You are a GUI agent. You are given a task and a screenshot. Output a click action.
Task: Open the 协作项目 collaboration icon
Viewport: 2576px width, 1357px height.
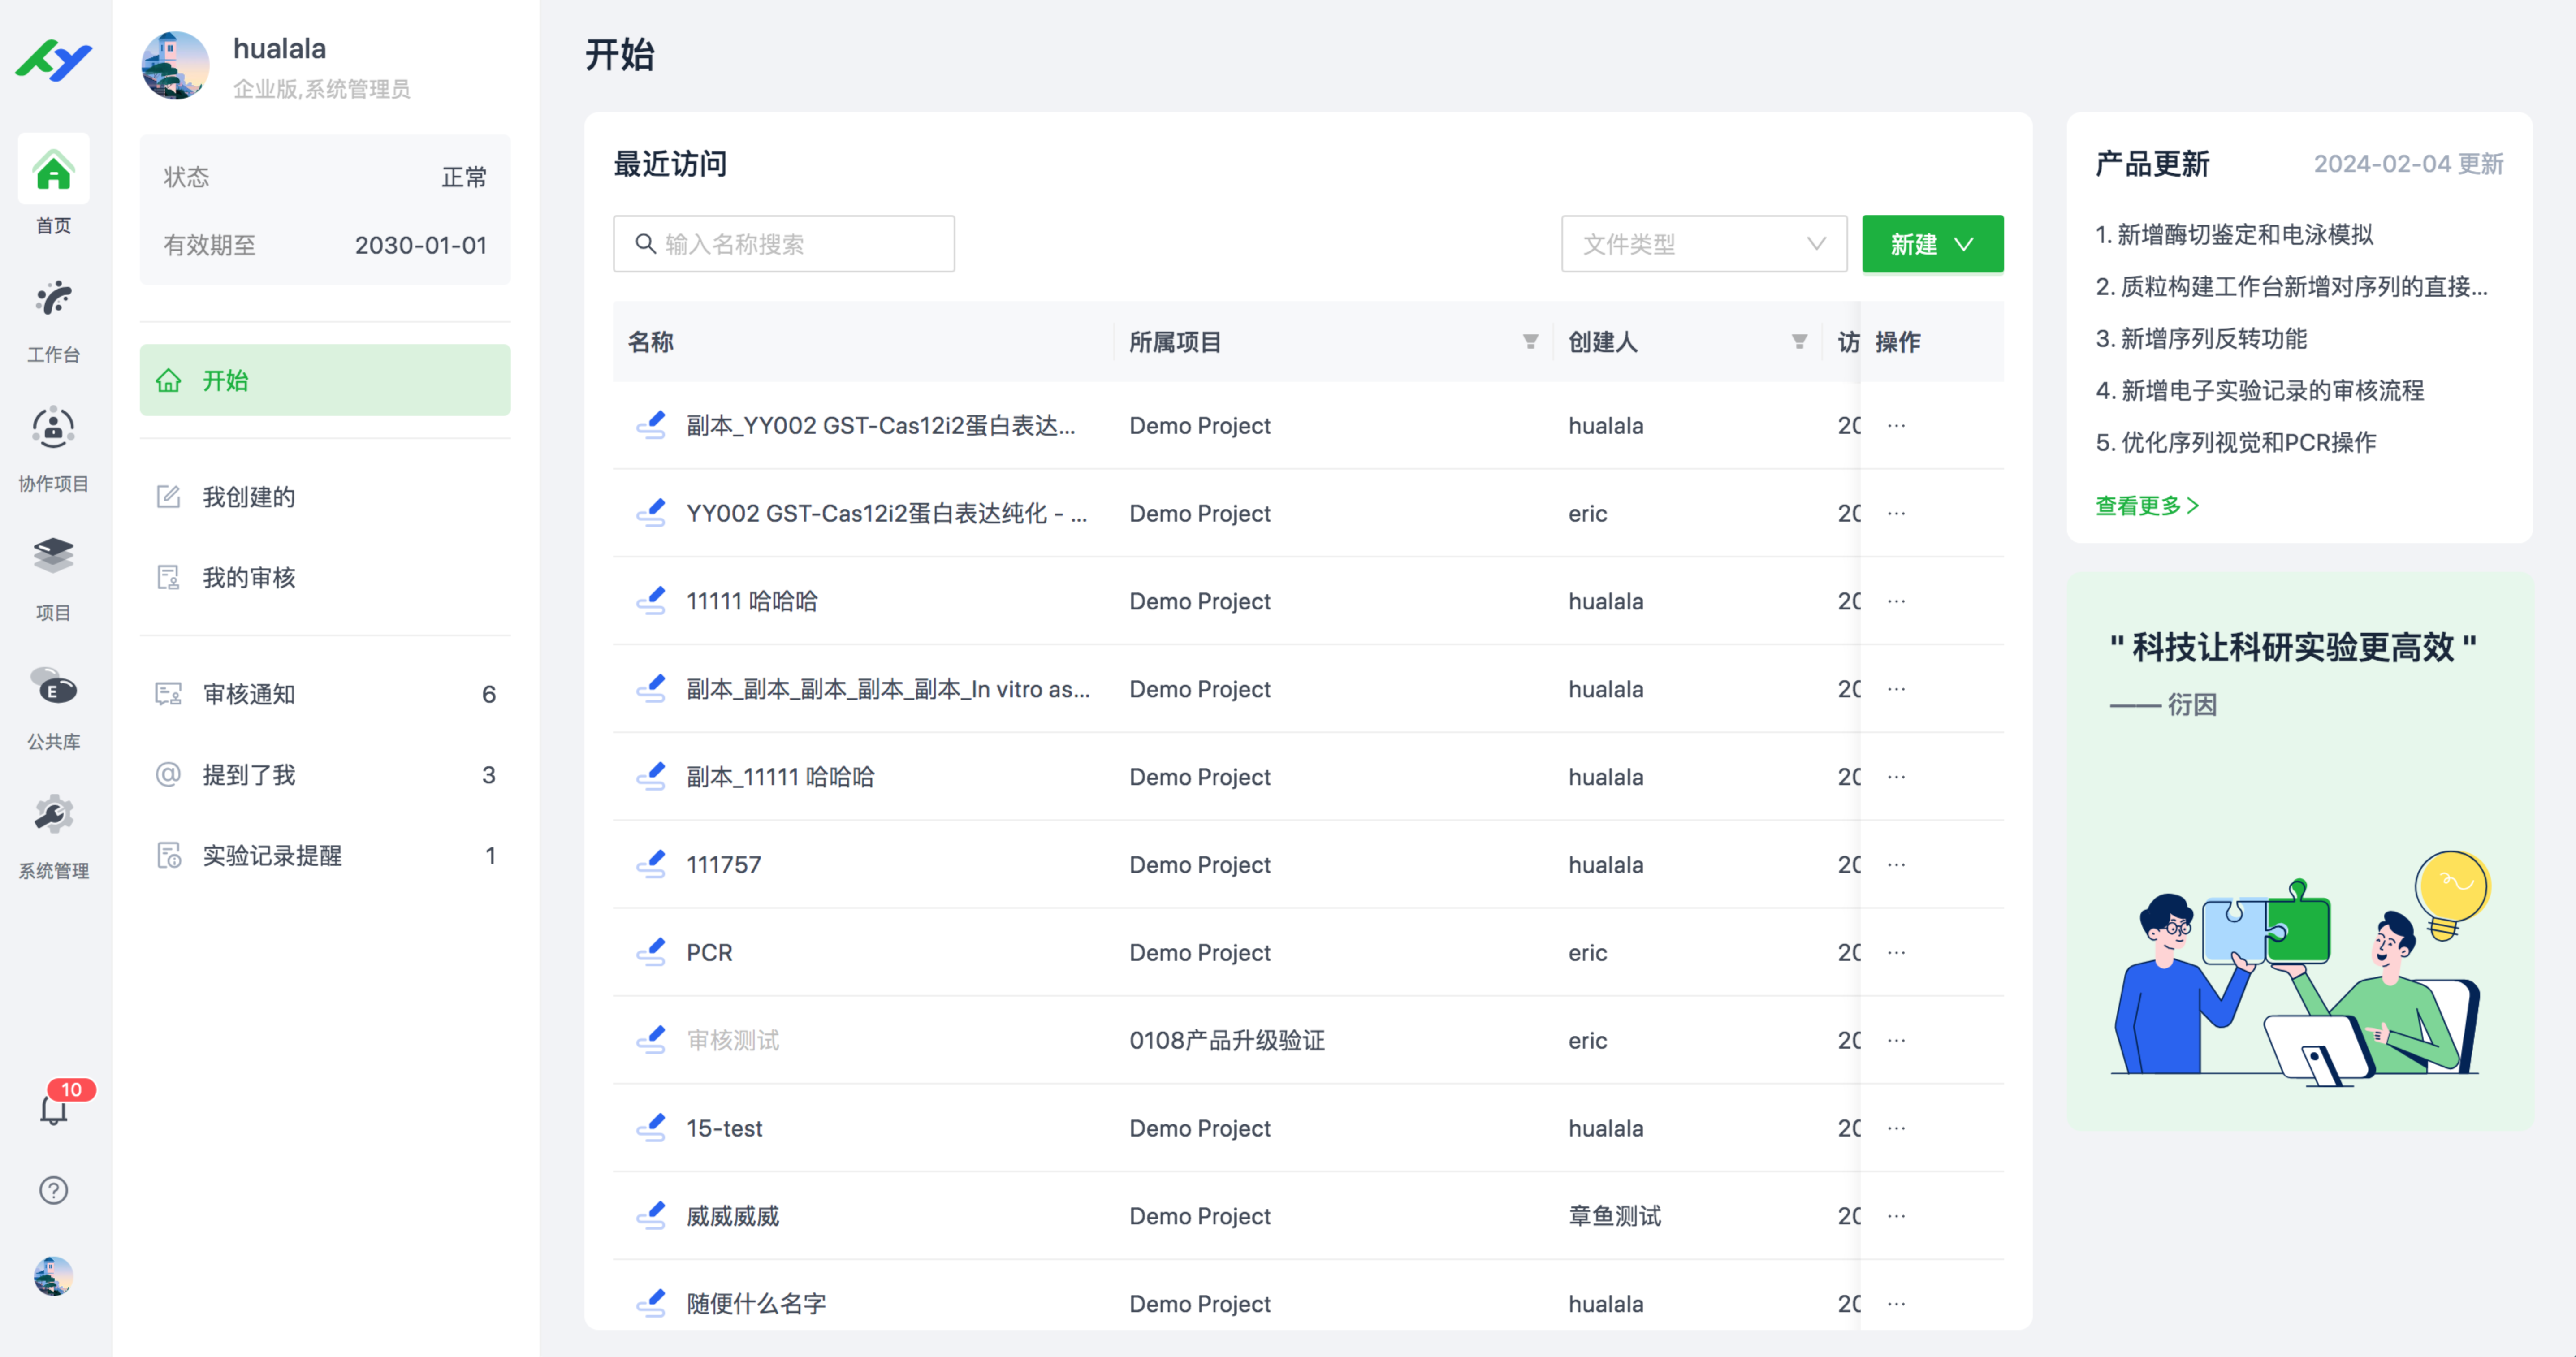click(x=53, y=429)
